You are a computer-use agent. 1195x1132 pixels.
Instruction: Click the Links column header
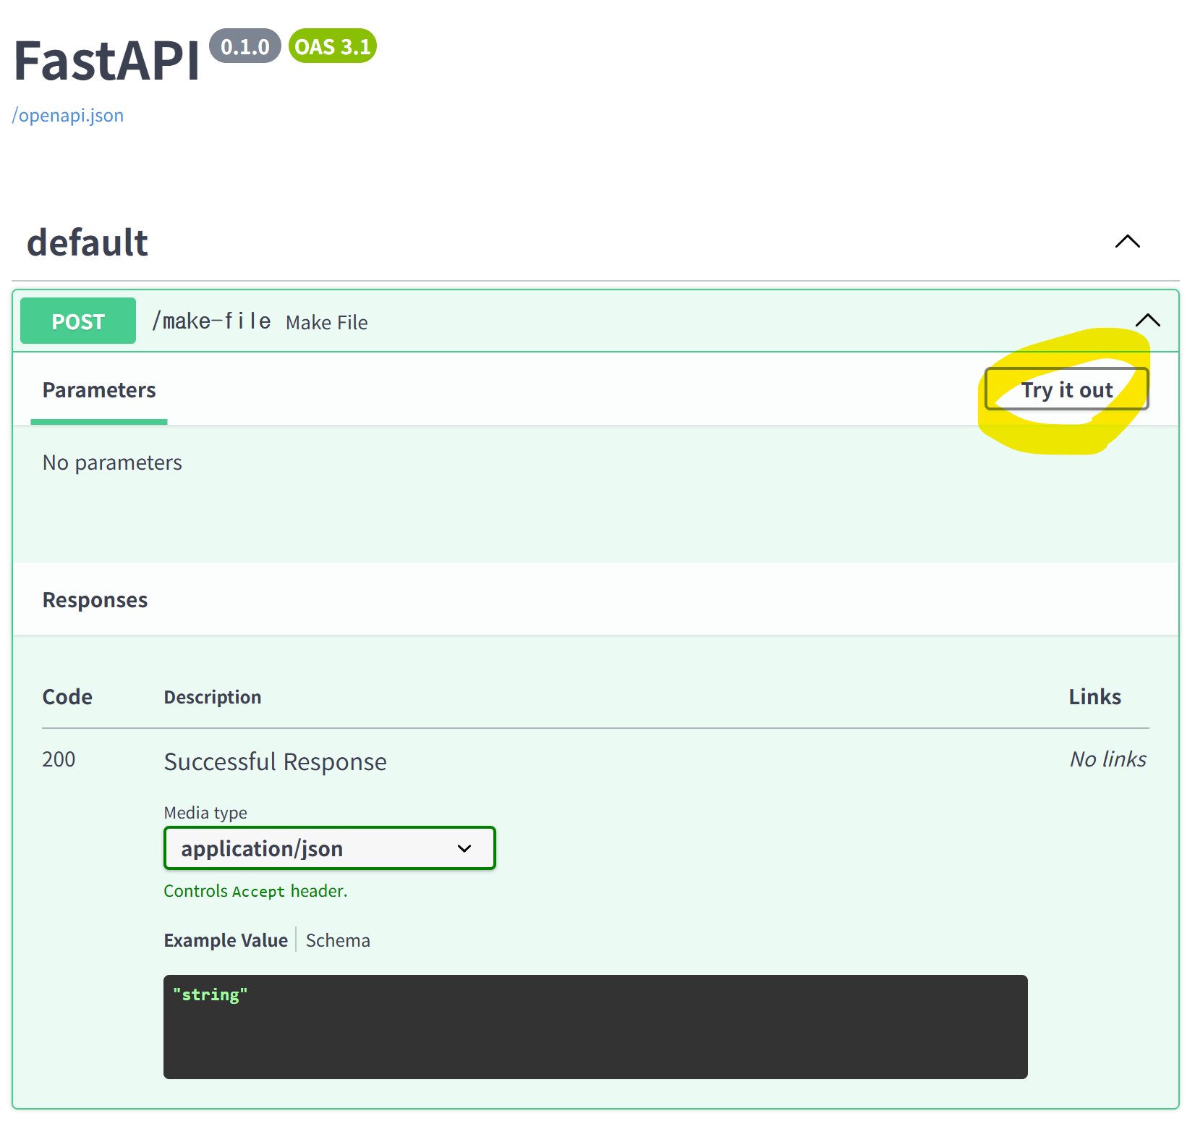(x=1095, y=697)
